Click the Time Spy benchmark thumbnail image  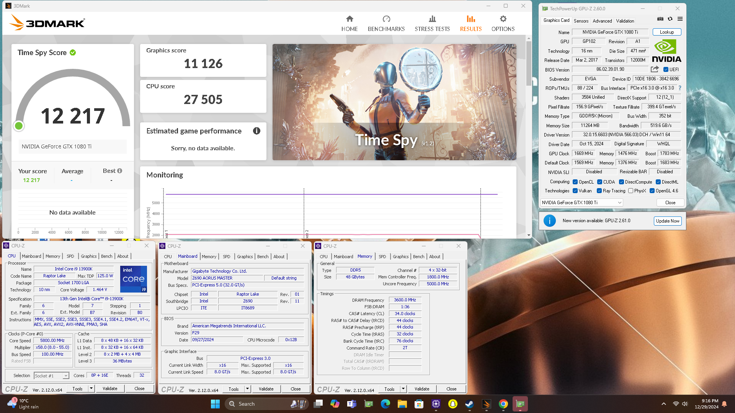[394, 102]
